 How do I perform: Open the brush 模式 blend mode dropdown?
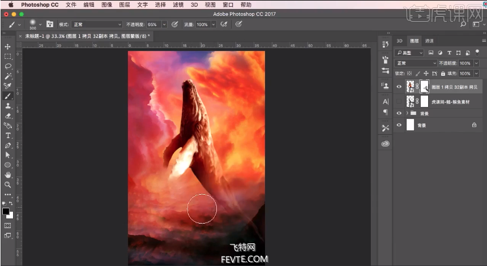[97, 25]
